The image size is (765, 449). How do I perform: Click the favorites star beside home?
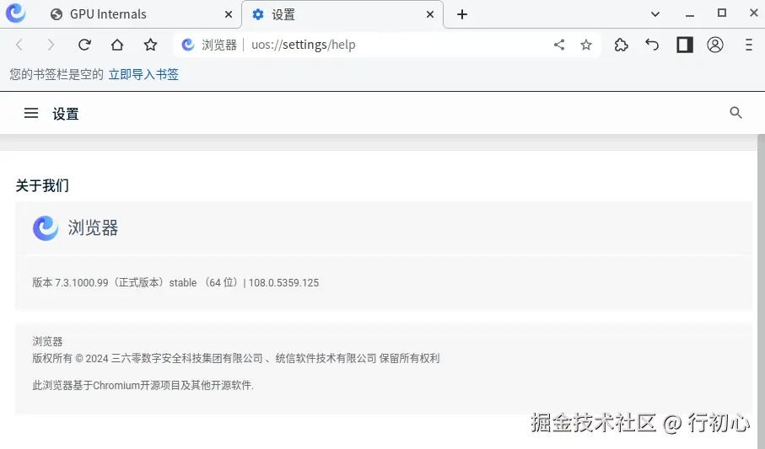pos(150,45)
